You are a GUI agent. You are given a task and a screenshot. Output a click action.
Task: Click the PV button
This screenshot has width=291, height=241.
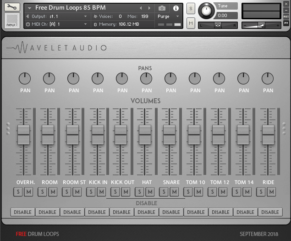pyautogui.click(x=286, y=23)
